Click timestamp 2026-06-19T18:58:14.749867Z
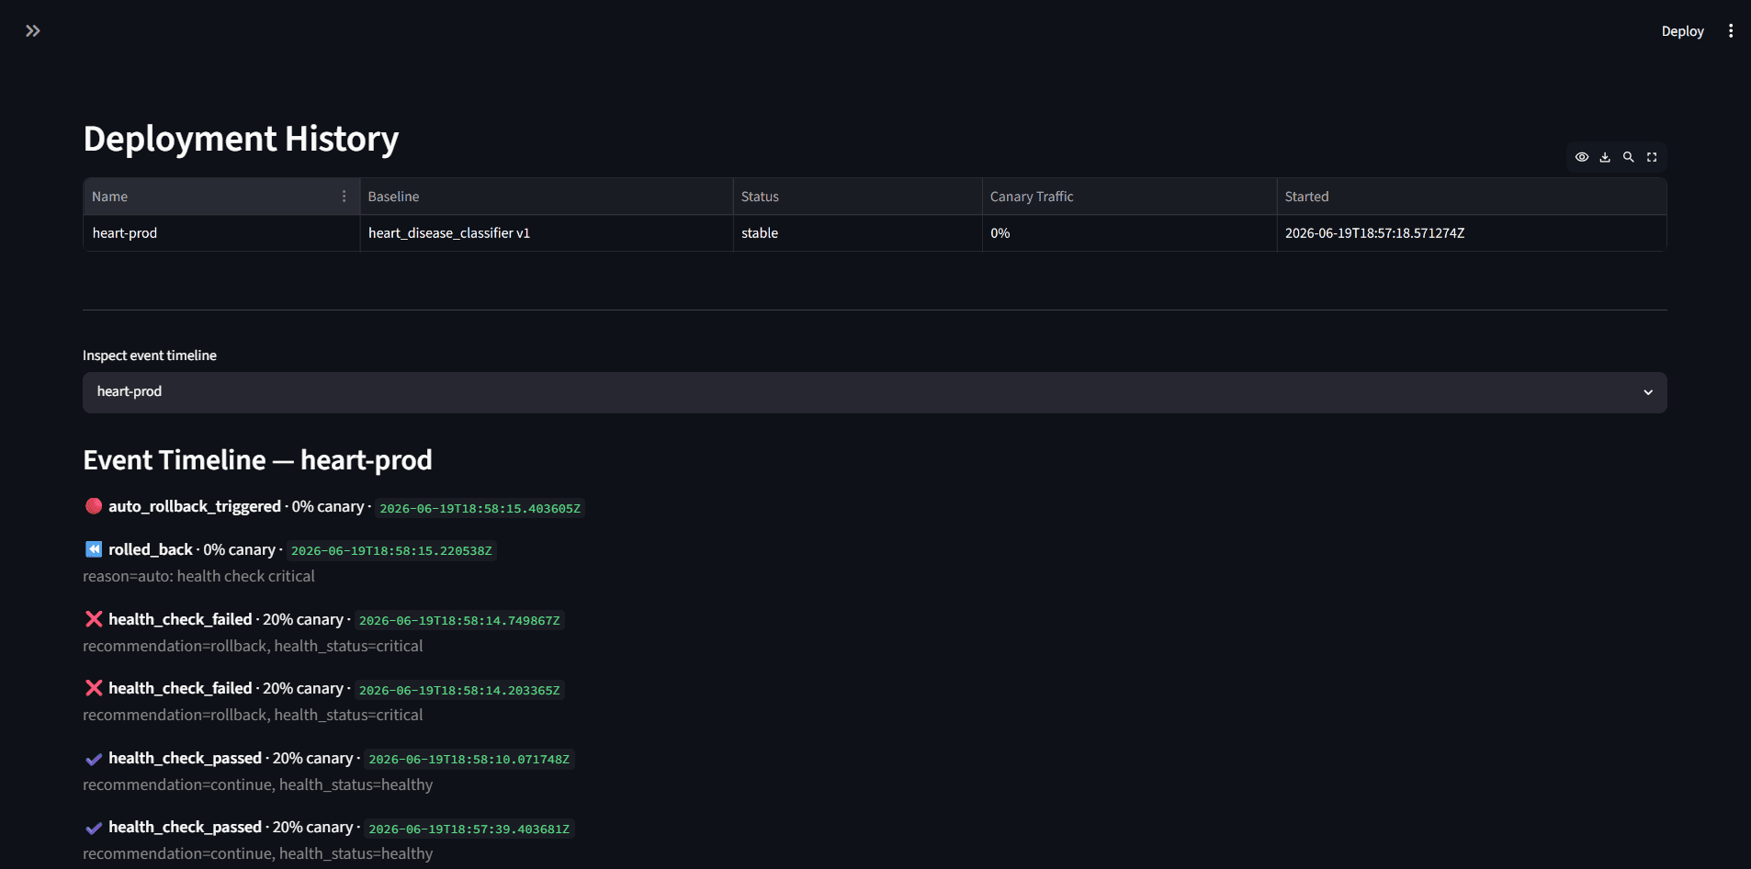1751x869 pixels. [x=459, y=620]
